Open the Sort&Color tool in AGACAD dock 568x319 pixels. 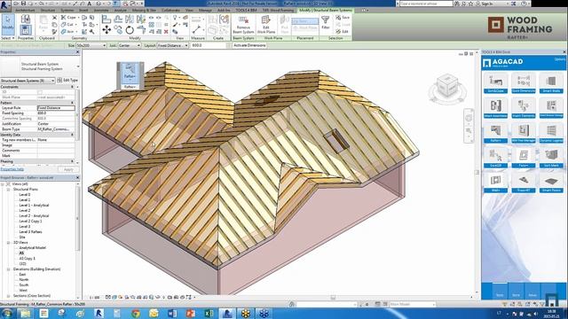495,82
